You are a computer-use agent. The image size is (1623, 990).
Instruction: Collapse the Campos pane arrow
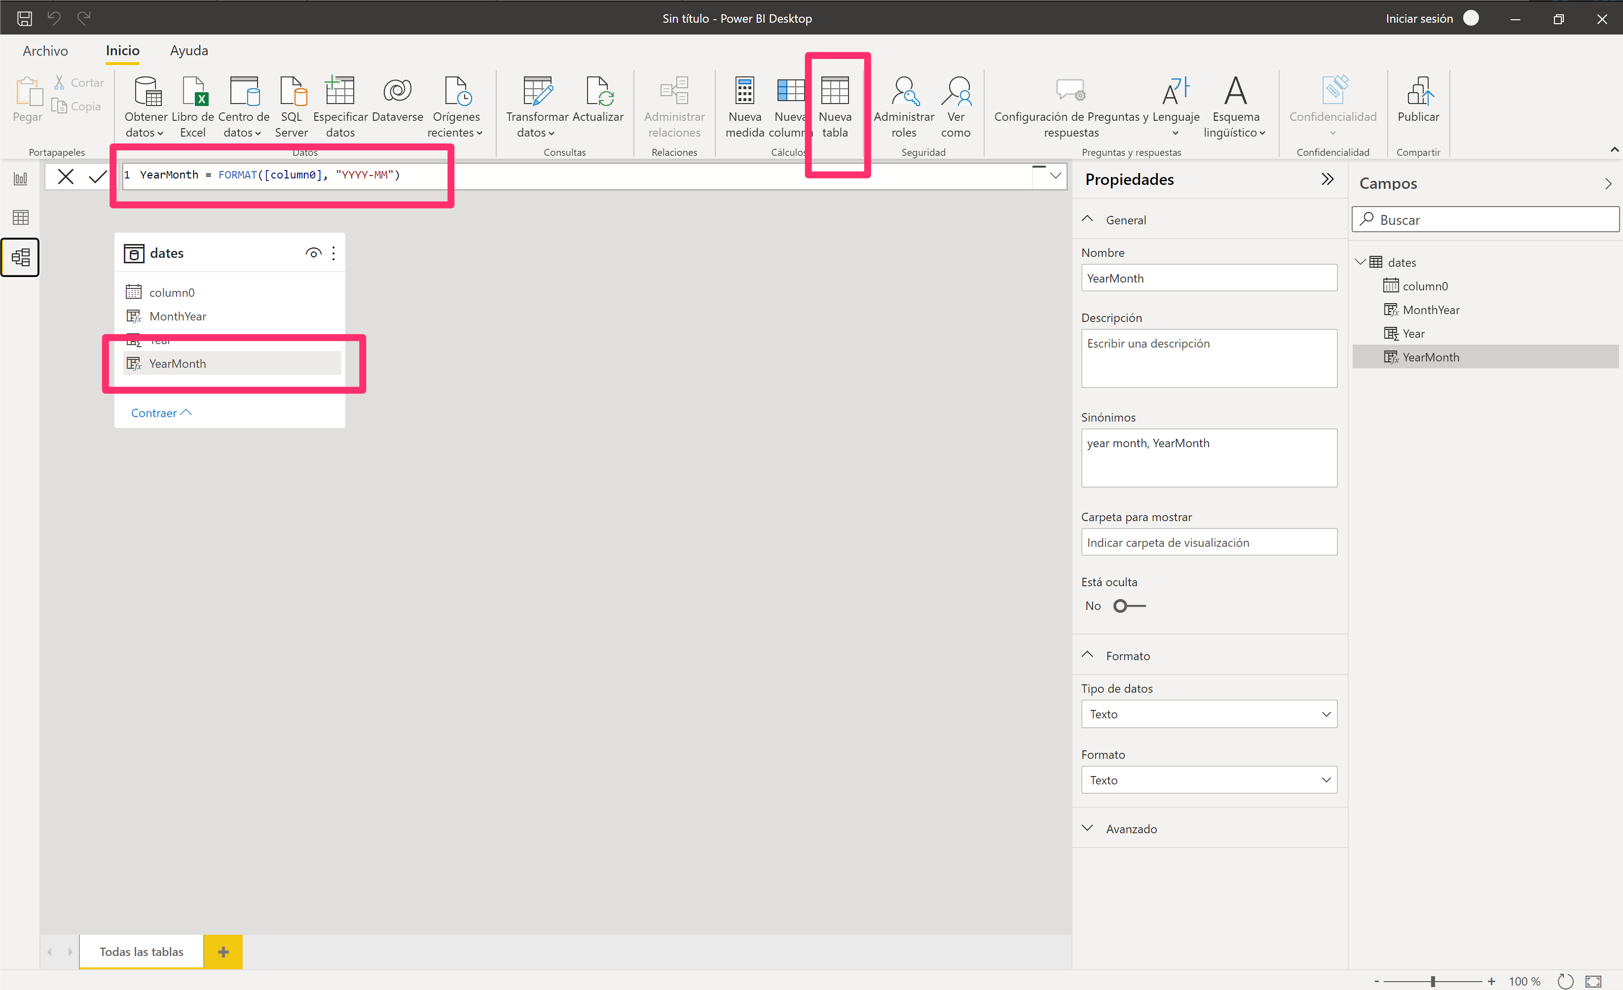coord(1608,183)
